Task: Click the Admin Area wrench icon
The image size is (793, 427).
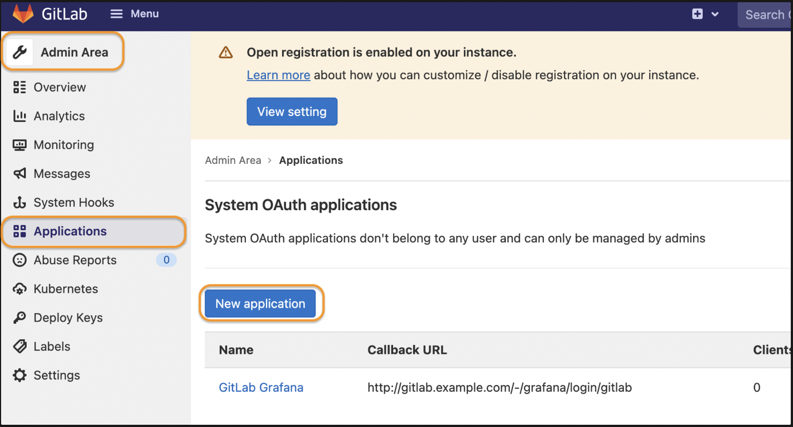Action: pyautogui.click(x=20, y=52)
